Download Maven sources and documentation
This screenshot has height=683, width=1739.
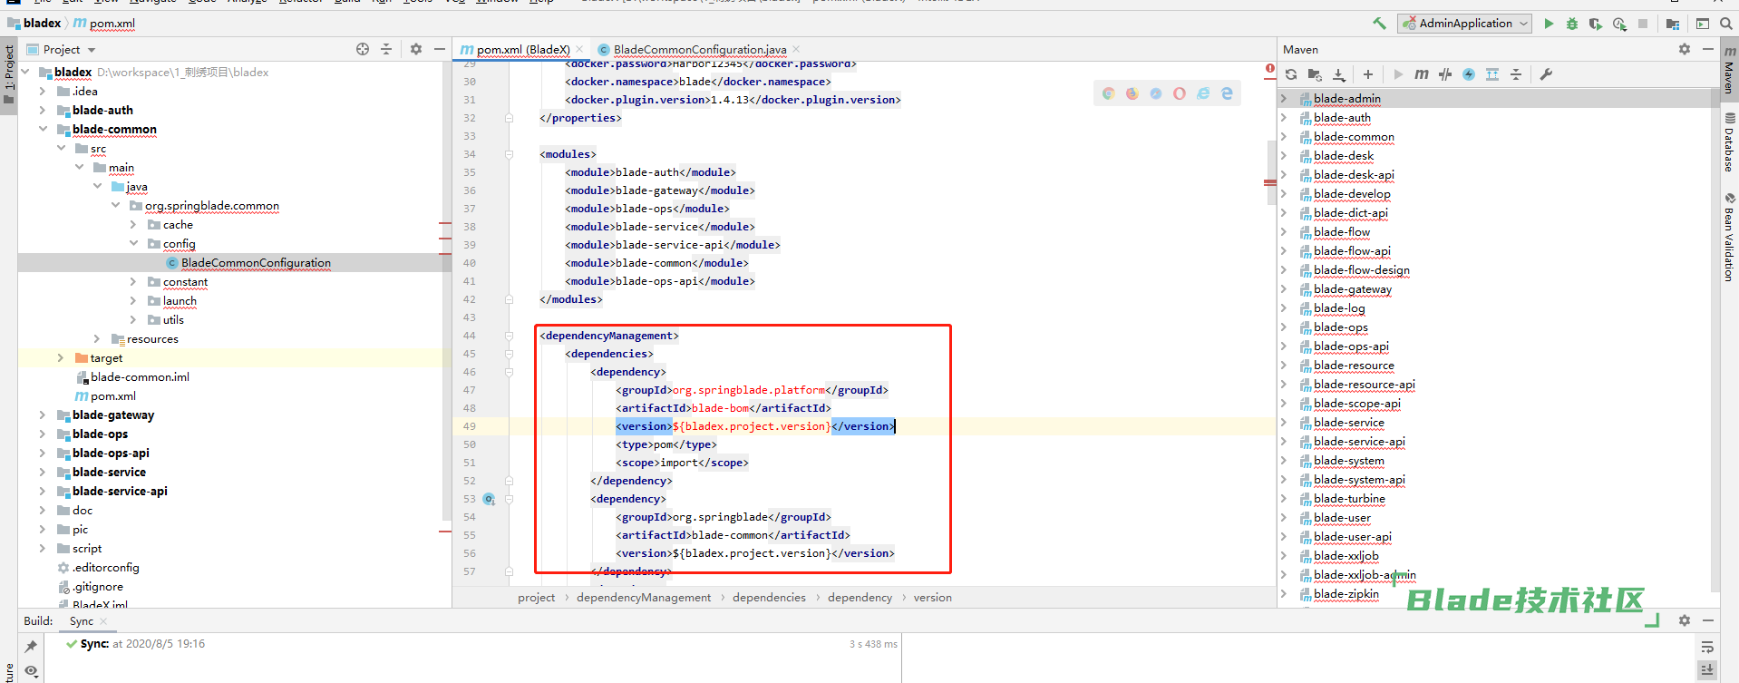(1338, 74)
